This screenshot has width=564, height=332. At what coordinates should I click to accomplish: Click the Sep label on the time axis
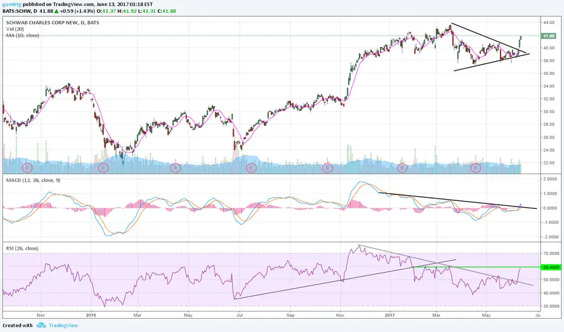(290, 315)
